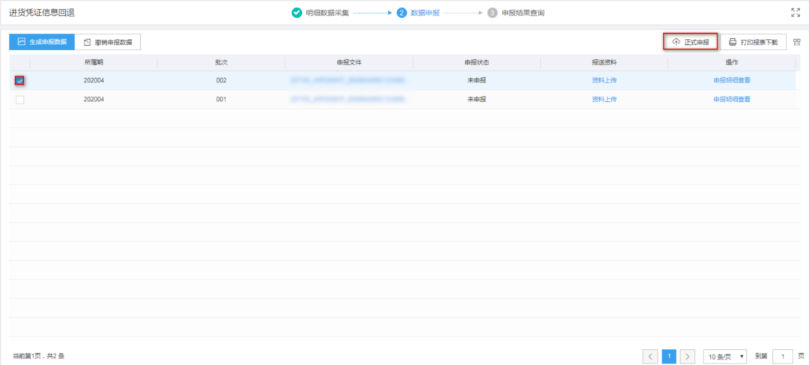This screenshot has width=809, height=365.
Task: Click the 申报状态 column header
Action: pyautogui.click(x=476, y=62)
